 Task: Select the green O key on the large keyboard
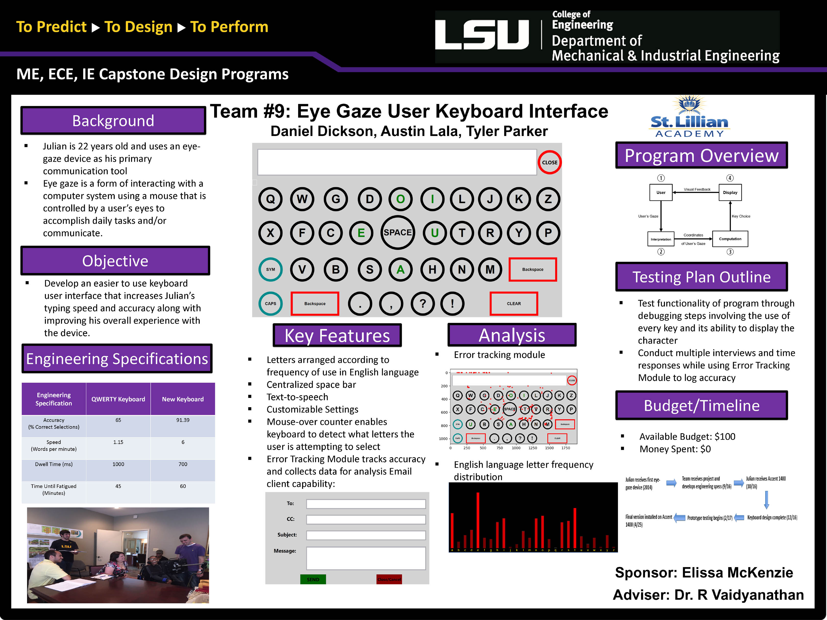point(400,199)
